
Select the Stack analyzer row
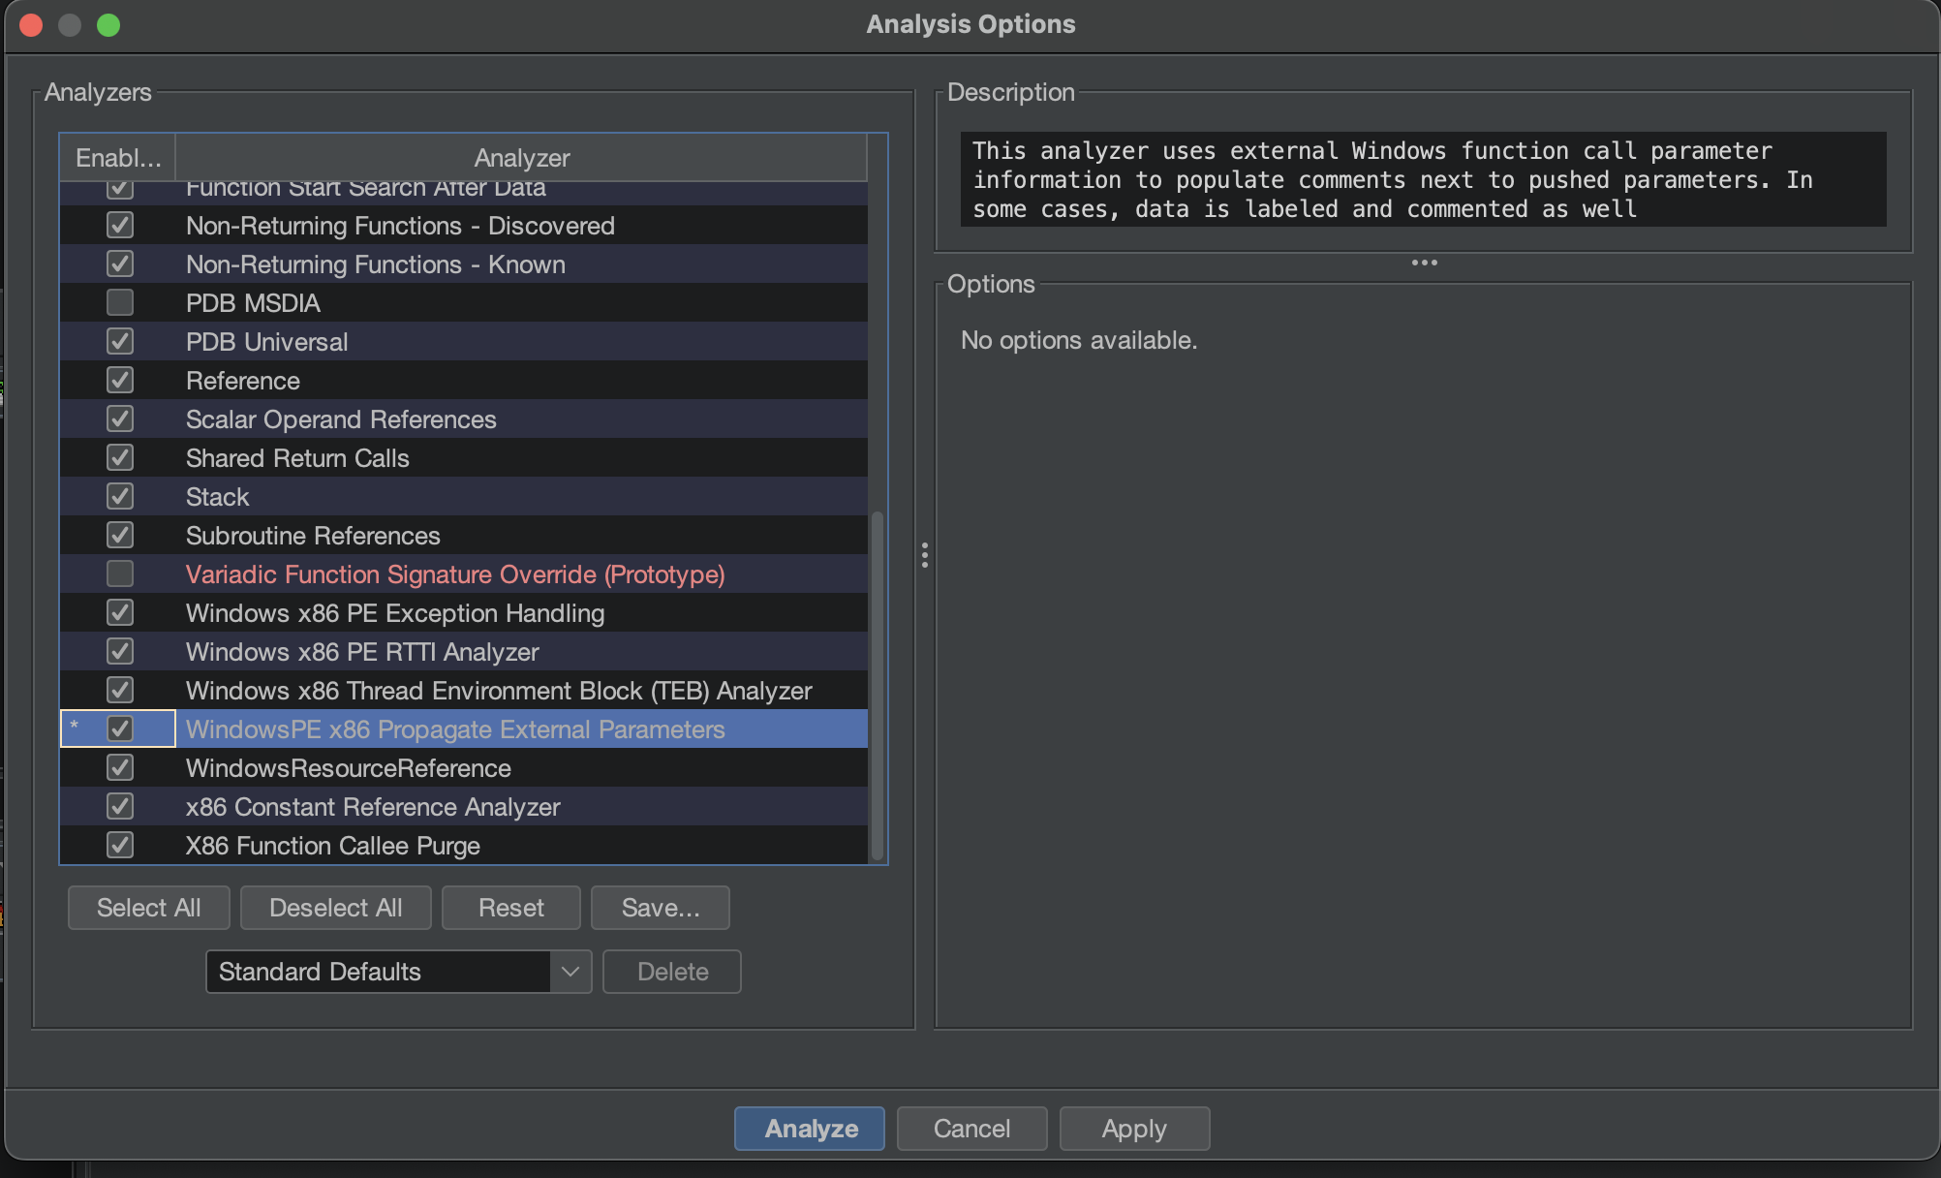(464, 497)
